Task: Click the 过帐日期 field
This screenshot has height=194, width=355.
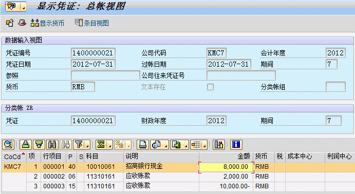Action: coord(229,64)
